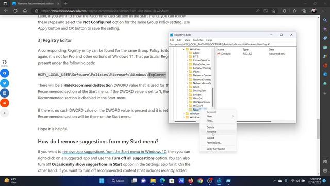Image resolution: width=330 pixels, height=186 pixels.
Task: Select the WorkplaceJoin registry key
Action: (x=201, y=102)
